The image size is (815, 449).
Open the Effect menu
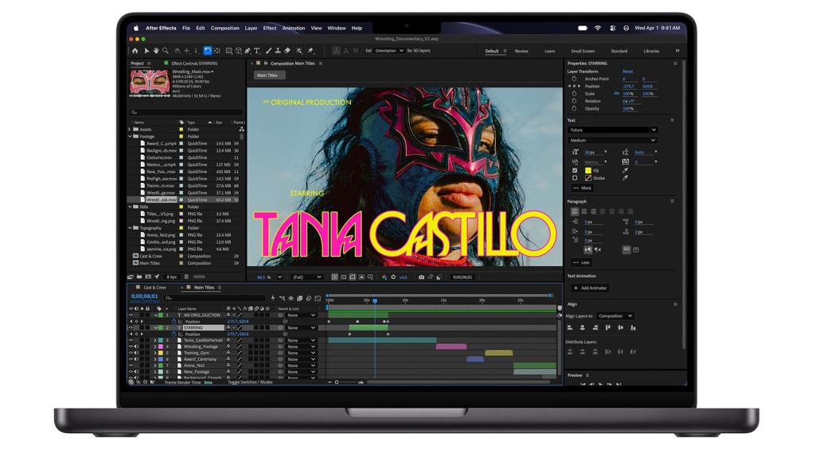[x=270, y=28]
